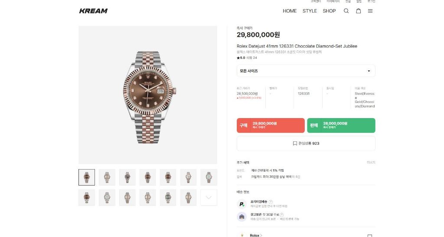This screenshot has height=237, width=444.
Task: Go to the STYLE menu
Action: [x=310, y=11]
